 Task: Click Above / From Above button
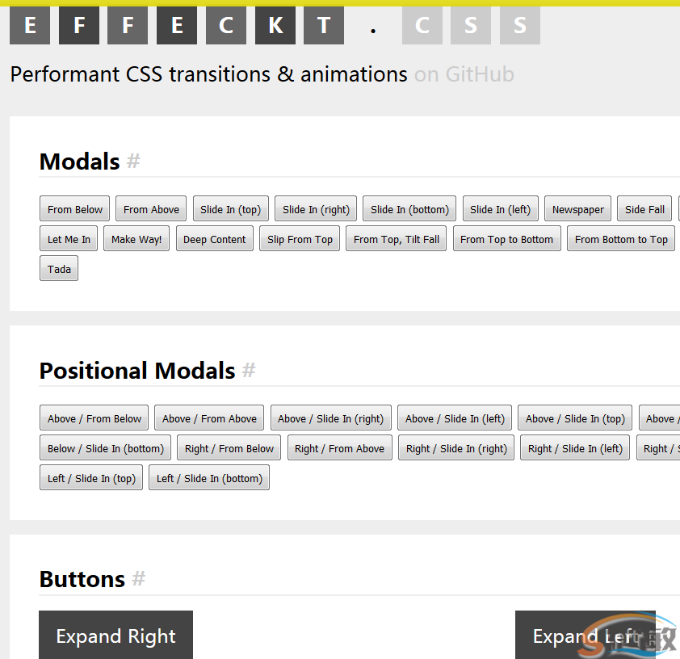[209, 418]
